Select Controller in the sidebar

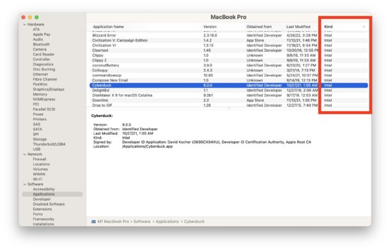[x=42, y=59]
